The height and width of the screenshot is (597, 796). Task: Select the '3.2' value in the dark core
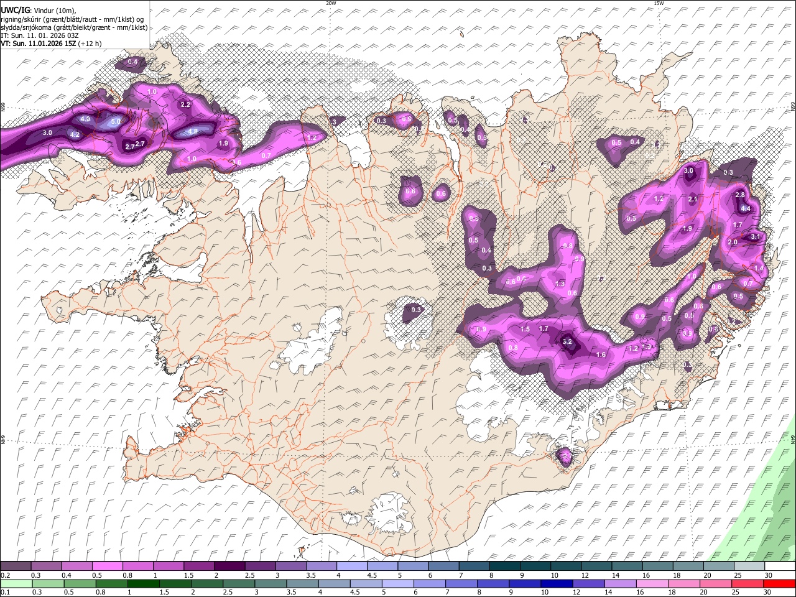[x=567, y=341]
